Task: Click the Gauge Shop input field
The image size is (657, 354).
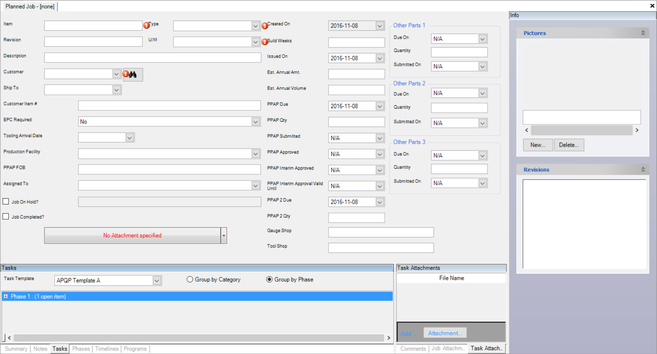Action: coord(381,232)
